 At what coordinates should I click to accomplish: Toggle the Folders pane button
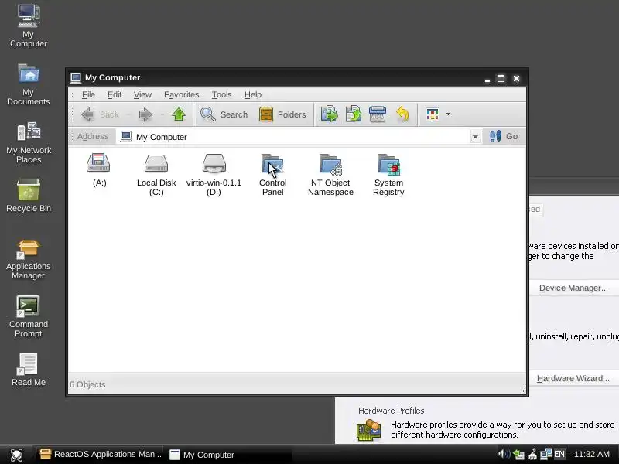coord(282,114)
